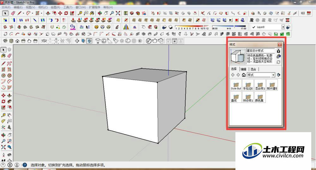Viewport: 316px width, 170px height.
Task: Open the 文件(F) menu
Action: 6,7
